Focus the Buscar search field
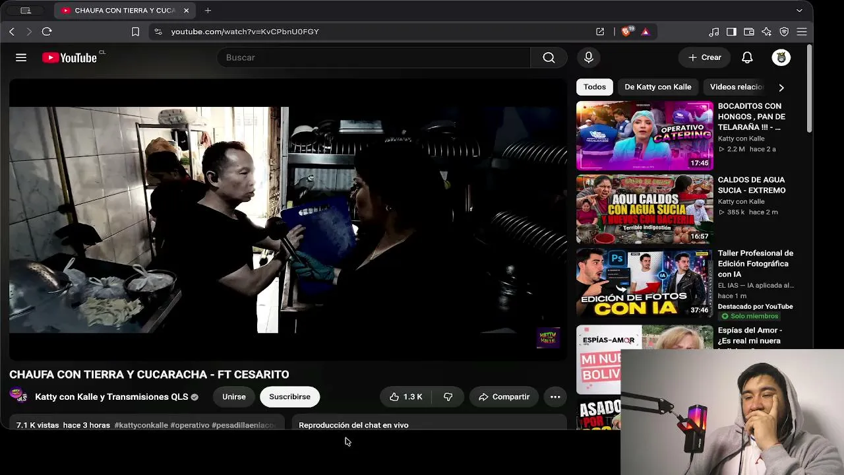Image resolution: width=844 pixels, height=475 pixels. click(373, 57)
